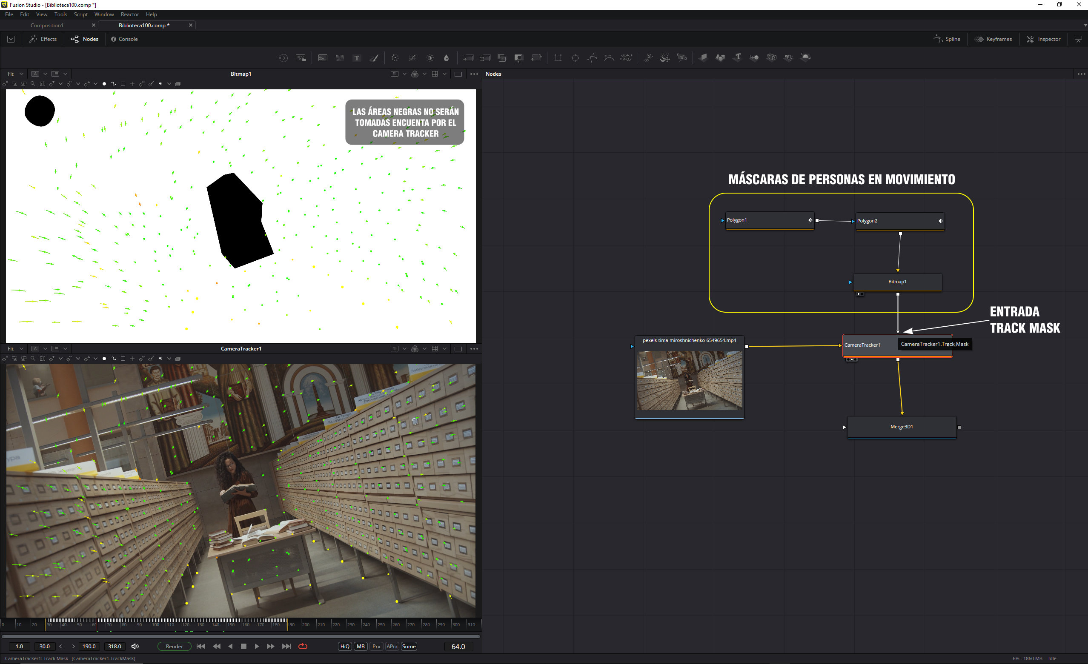The width and height of the screenshot is (1088, 664).
Task: Open the CameraTracker1 viewer options menu
Action: click(474, 348)
